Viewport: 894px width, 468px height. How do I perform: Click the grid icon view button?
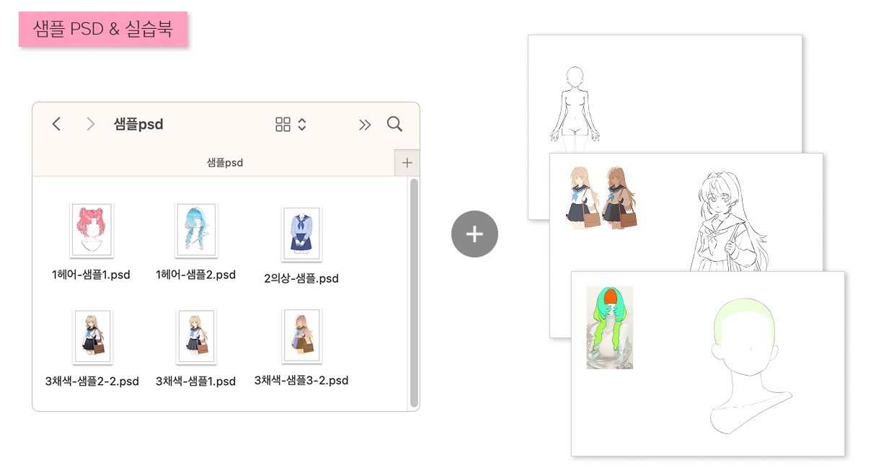point(283,125)
